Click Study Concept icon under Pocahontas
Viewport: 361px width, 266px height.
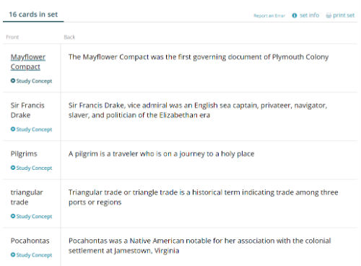13,254
